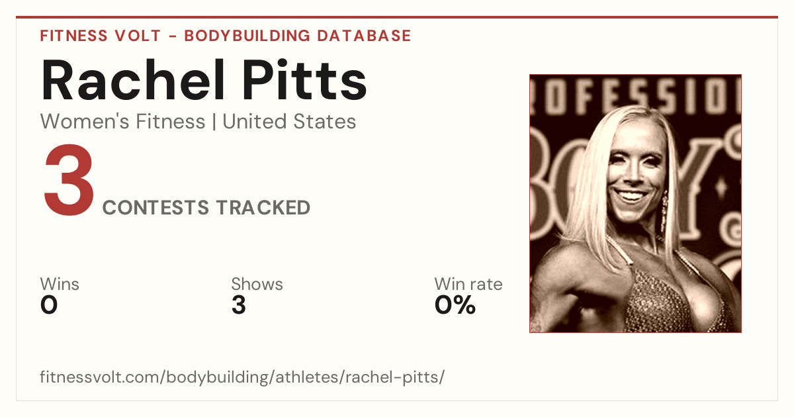Open the fitnessvolt.com athlete URL link
Viewport: 794px width, 417px height.
[242, 377]
